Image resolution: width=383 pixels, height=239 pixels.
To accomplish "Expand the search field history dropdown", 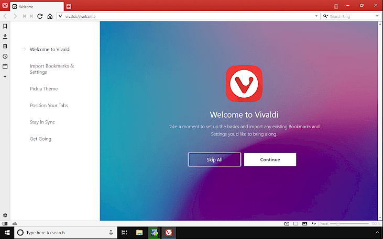I will tap(377, 16).
